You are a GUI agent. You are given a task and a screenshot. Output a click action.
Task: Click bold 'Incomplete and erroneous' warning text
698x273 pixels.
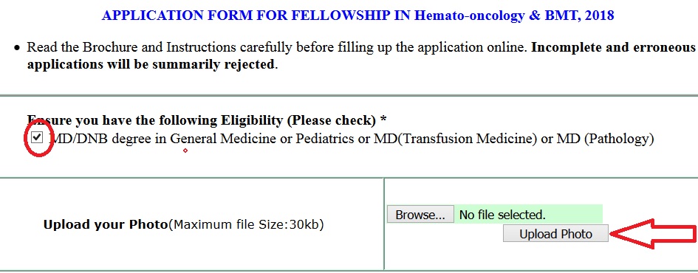tap(613, 47)
